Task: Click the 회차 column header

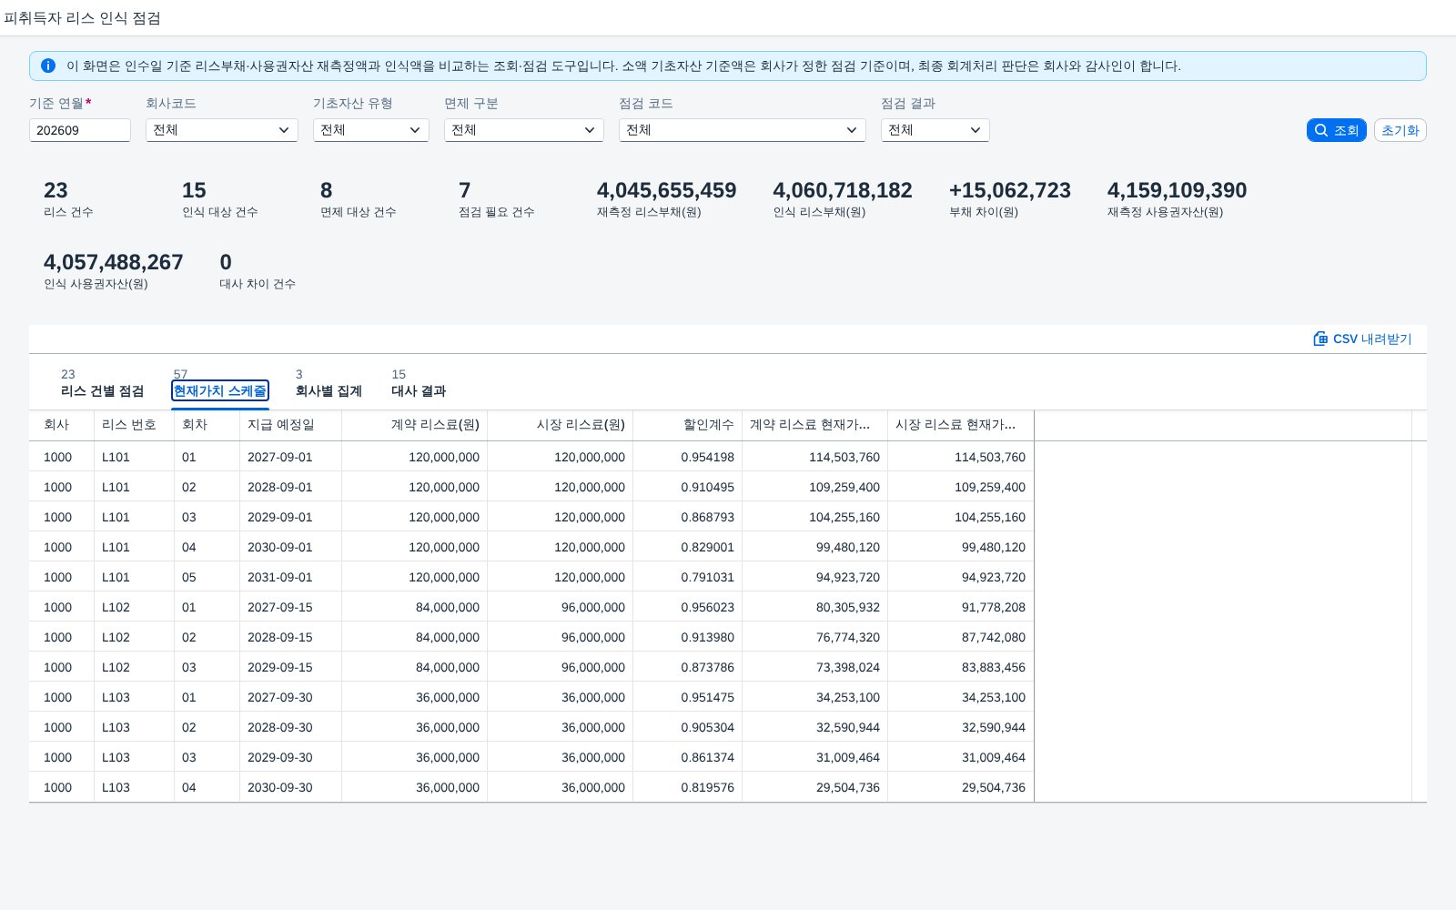Action: [207, 425]
